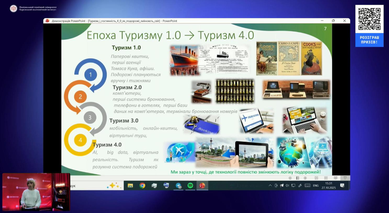Screen dimensions: 389x213
Task: Click the Meet Now camera tray icon
Action: coord(276,186)
